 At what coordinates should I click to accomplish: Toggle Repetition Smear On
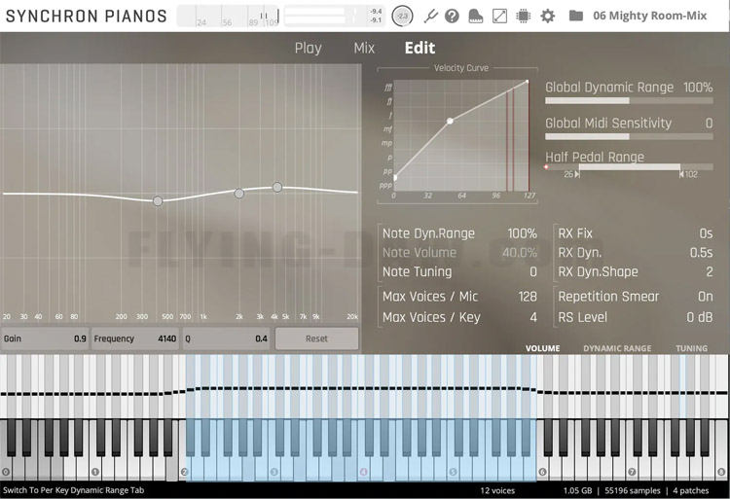[706, 297]
